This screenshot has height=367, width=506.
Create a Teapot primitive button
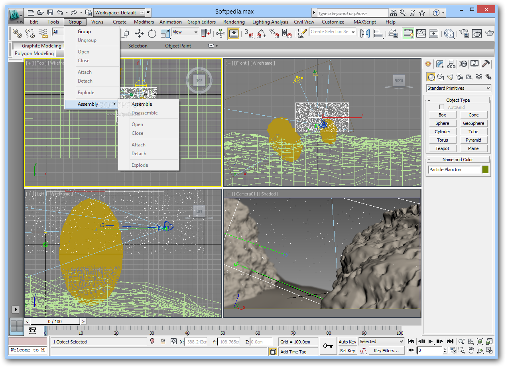(x=442, y=148)
